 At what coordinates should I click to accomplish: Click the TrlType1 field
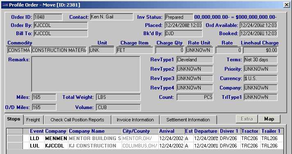[260, 97]
